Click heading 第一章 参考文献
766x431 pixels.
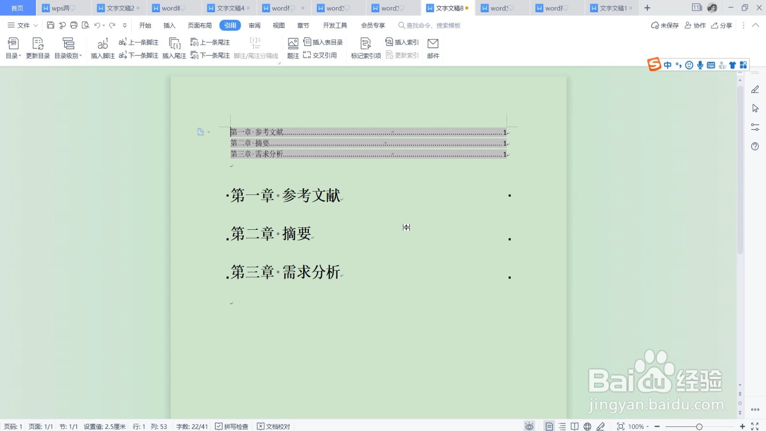(x=286, y=195)
